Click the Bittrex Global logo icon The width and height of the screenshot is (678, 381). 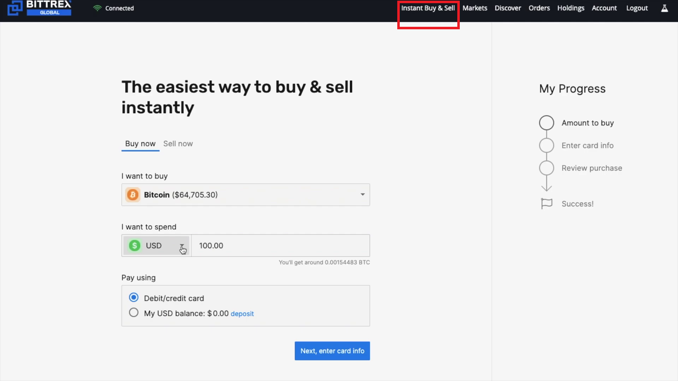(14, 8)
